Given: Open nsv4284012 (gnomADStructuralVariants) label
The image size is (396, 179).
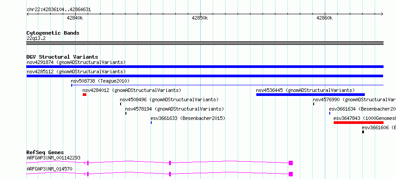Looking at the screenshot, I should click(x=132, y=90).
